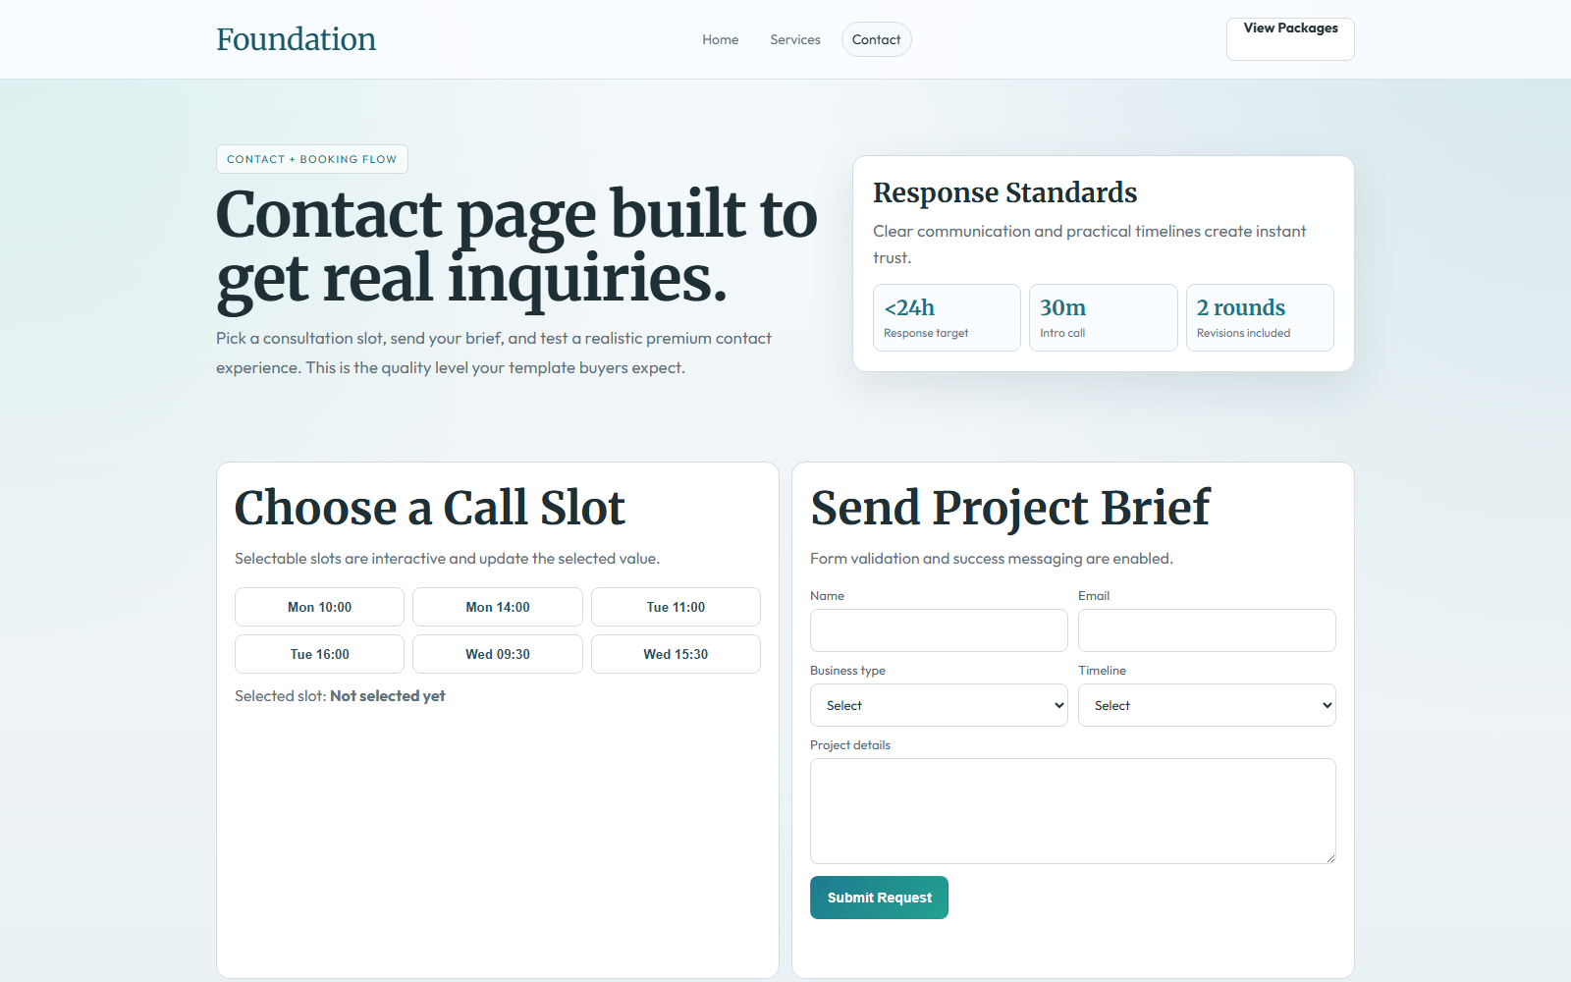Select the Tue 16:00 call slot
The width and height of the screenshot is (1571, 982).
click(318, 653)
